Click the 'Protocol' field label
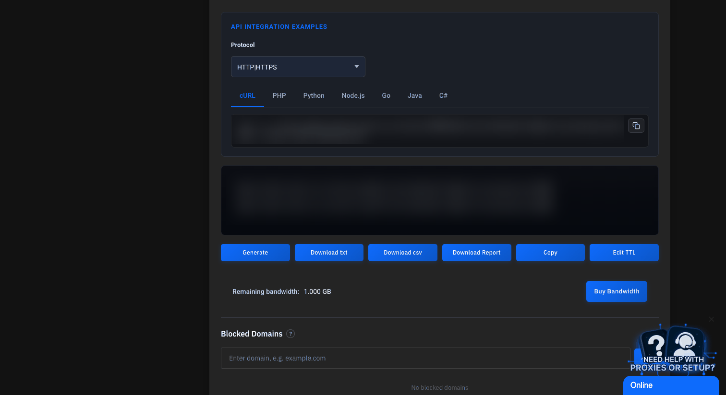The image size is (726, 395). 243,45
